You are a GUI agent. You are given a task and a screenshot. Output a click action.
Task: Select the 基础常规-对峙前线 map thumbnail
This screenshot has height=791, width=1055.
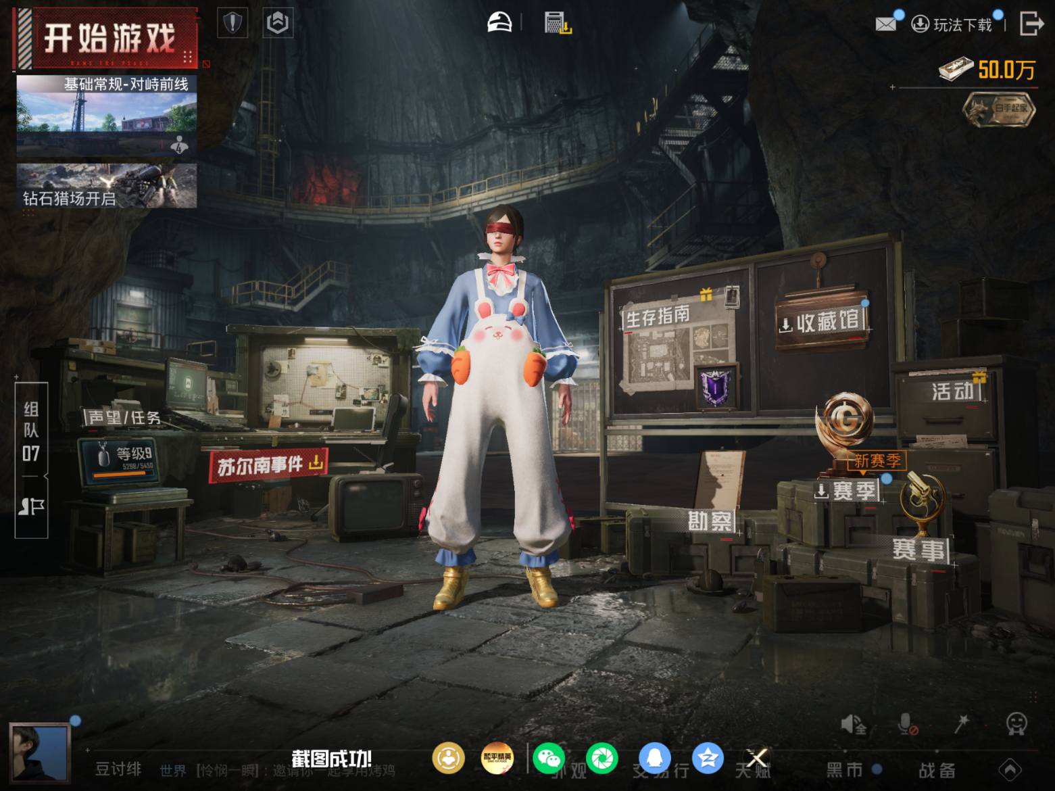point(107,116)
